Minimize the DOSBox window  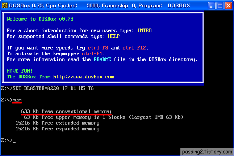(211, 6)
